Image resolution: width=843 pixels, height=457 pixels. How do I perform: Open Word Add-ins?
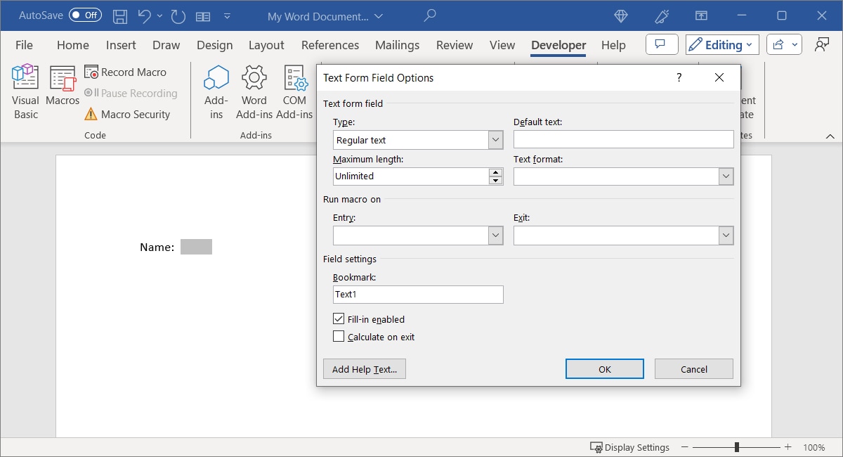254,91
